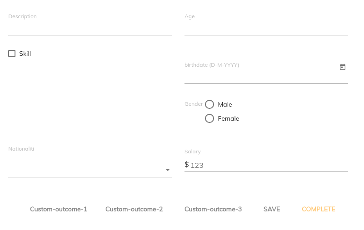The image size is (364, 230).
Task: Select the Male radio button
Action: click(x=209, y=104)
